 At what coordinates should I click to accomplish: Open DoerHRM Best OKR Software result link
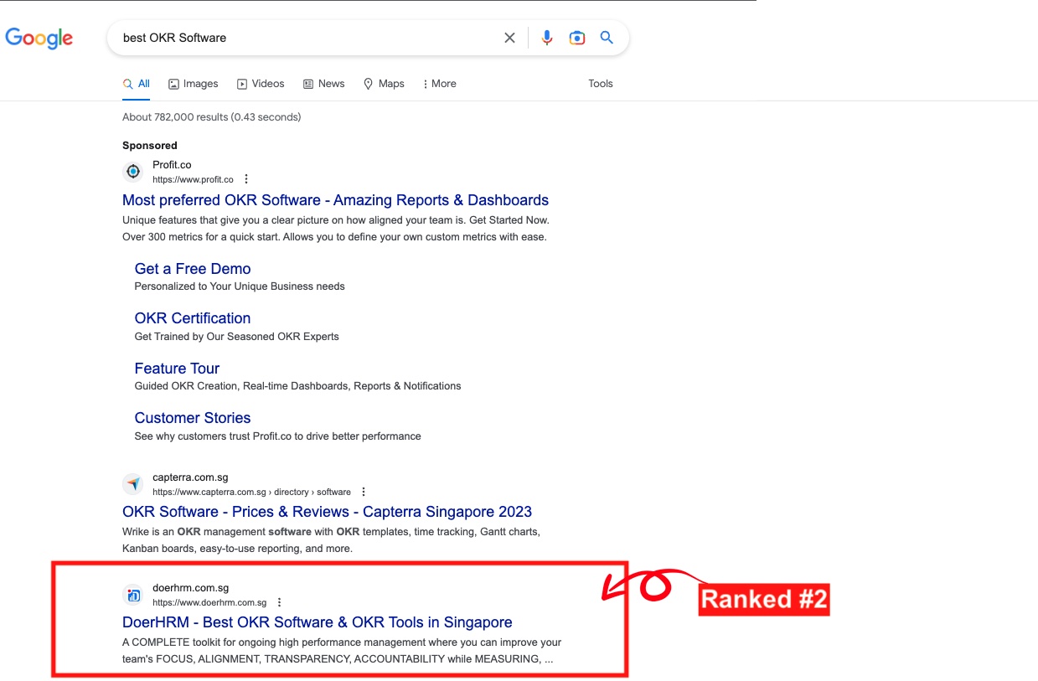point(317,622)
